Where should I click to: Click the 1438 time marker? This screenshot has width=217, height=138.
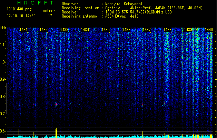[167, 30]
